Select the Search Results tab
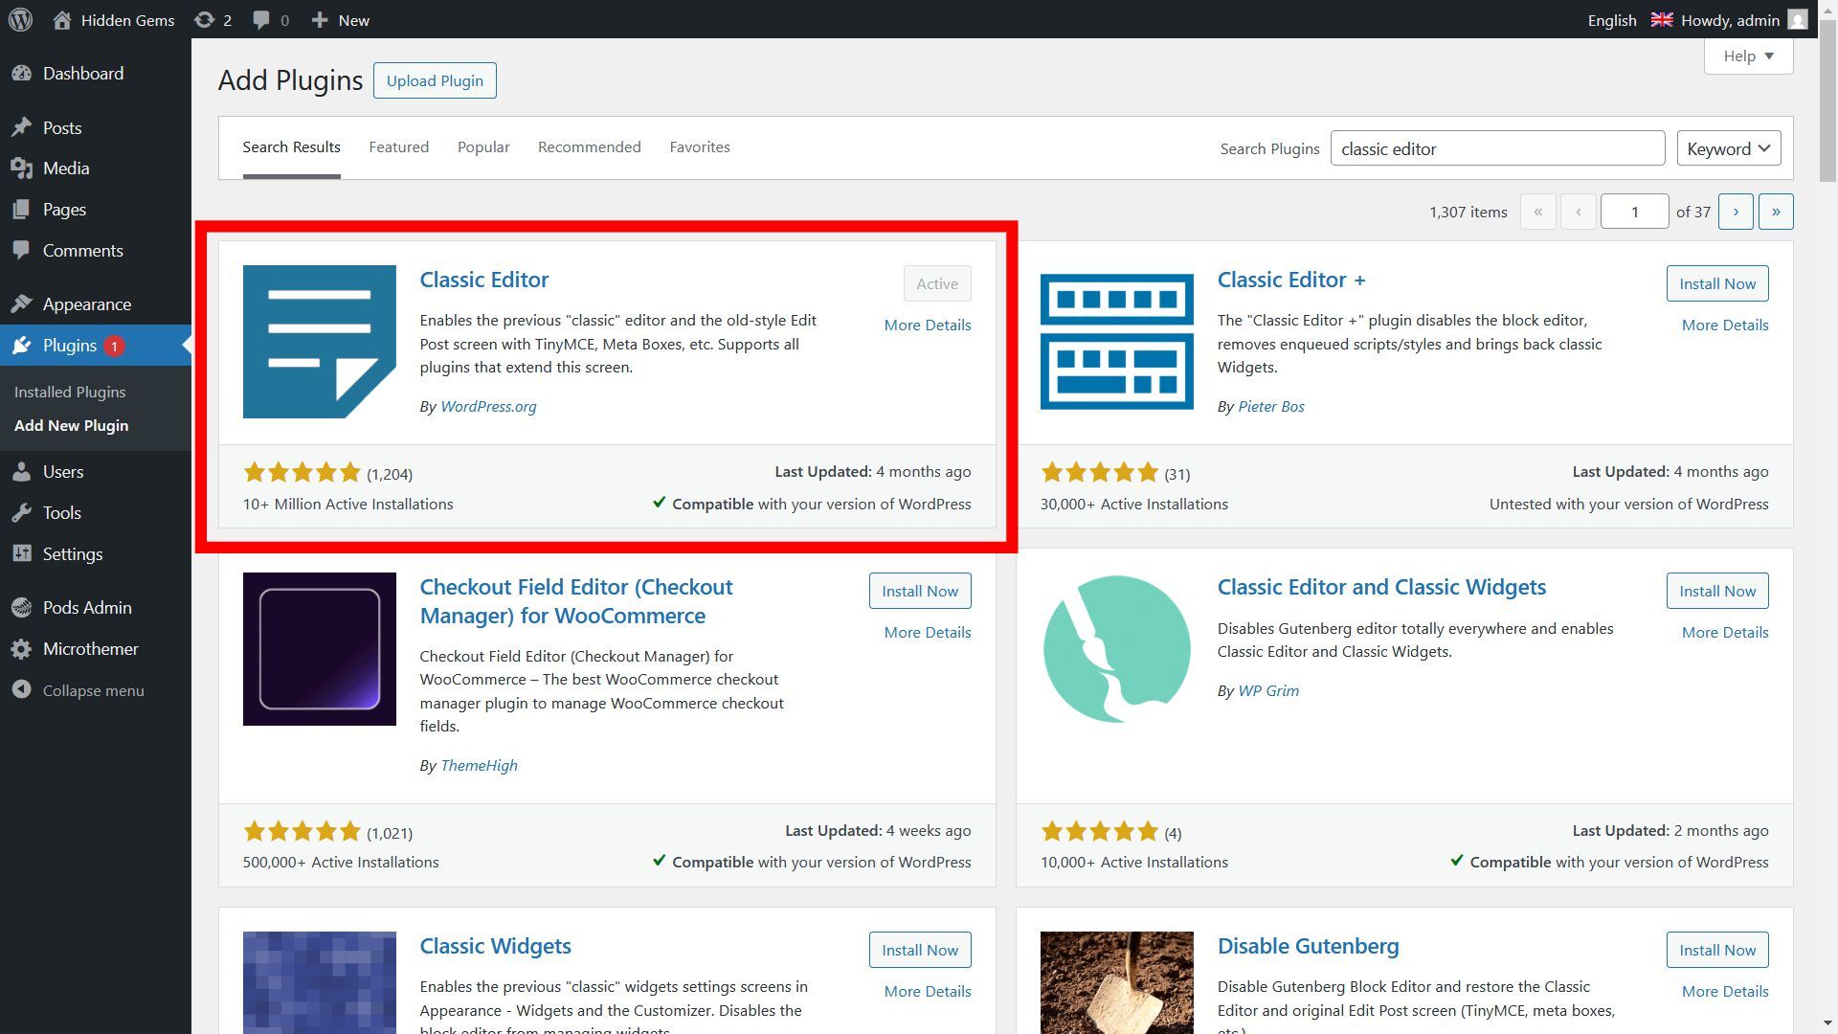 291,147
